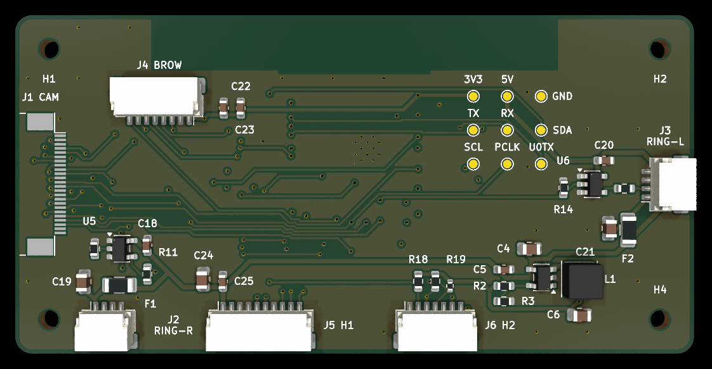This screenshot has height=369, width=712.
Task: Click the C6 capacitor
Action: pyautogui.click(x=580, y=315)
